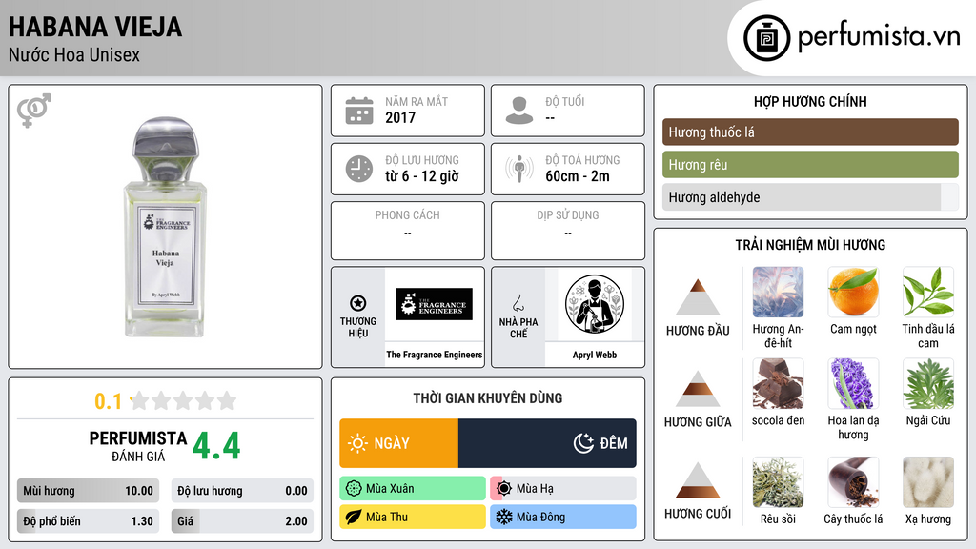This screenshot has width=976, height=549.
Task: Click the Độ phổ biến 1.30 score bar
Action: pos(88,521)
